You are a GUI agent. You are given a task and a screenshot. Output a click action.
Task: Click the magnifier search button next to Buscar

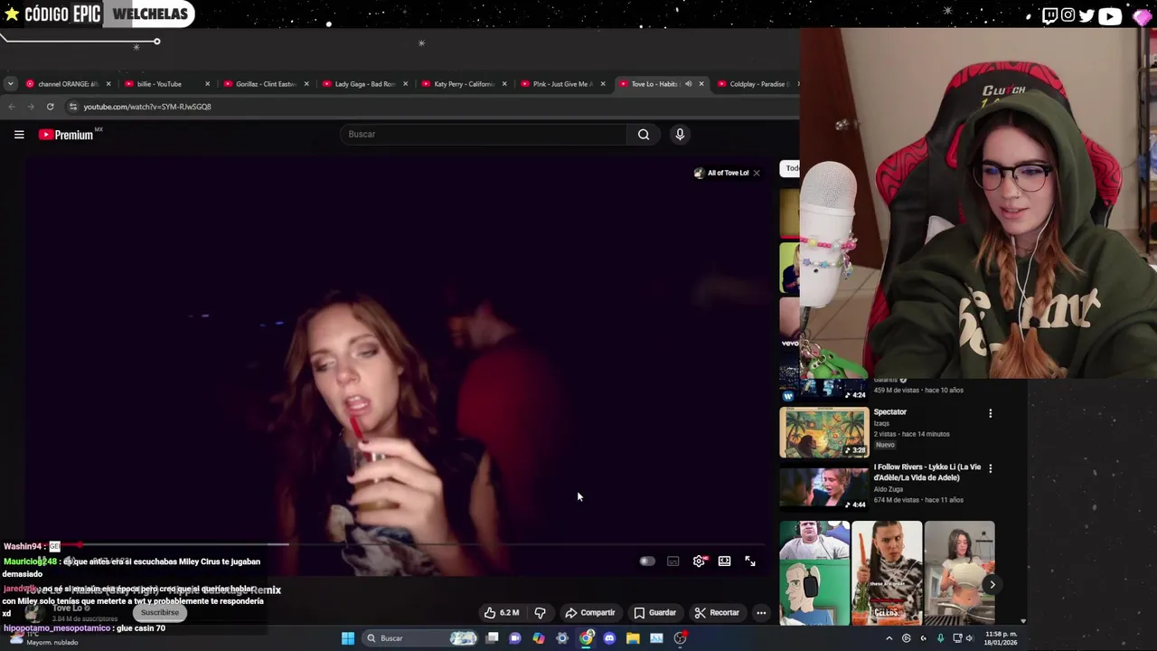(644, 135)
